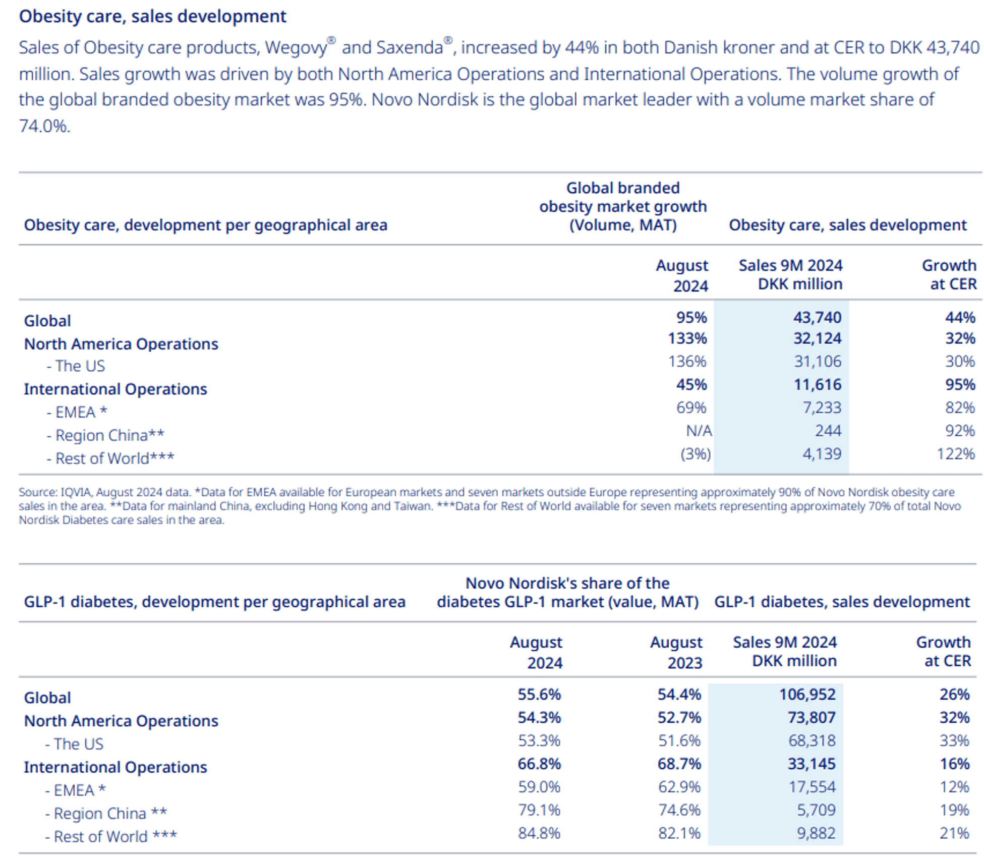Image resolution: width=984 pixels, height=860 pixels.
Task: Select the 4,139 Rest of World sales
Action: coord(822,453)
